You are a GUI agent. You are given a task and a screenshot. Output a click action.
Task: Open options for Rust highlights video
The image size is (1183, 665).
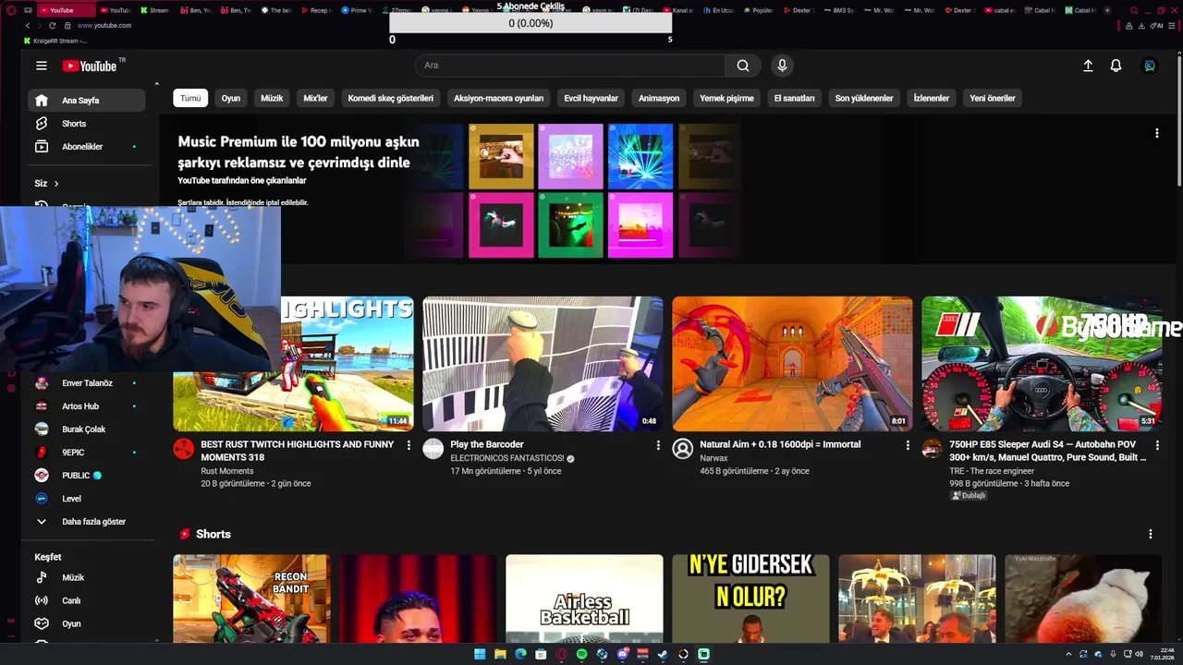click(409, 445)
